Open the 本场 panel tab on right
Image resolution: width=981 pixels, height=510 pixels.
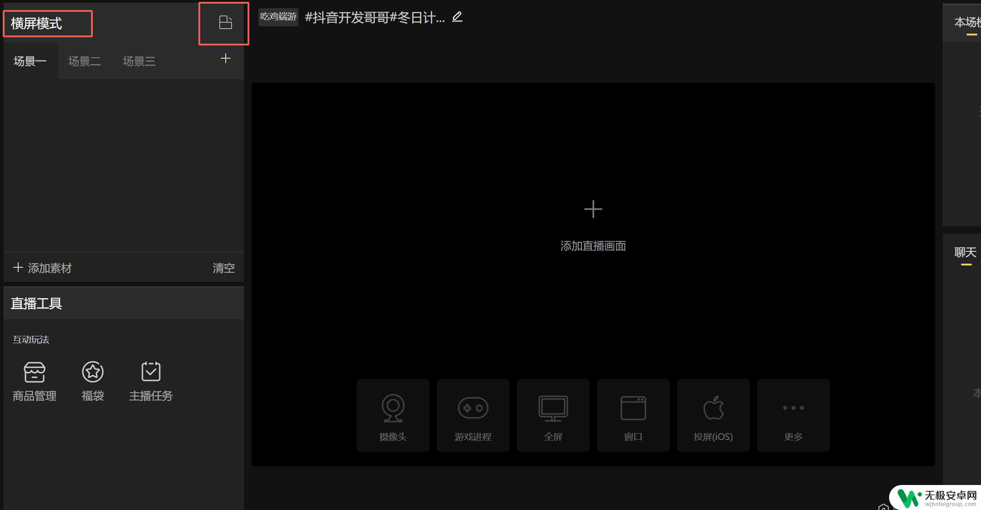point(967,22)
